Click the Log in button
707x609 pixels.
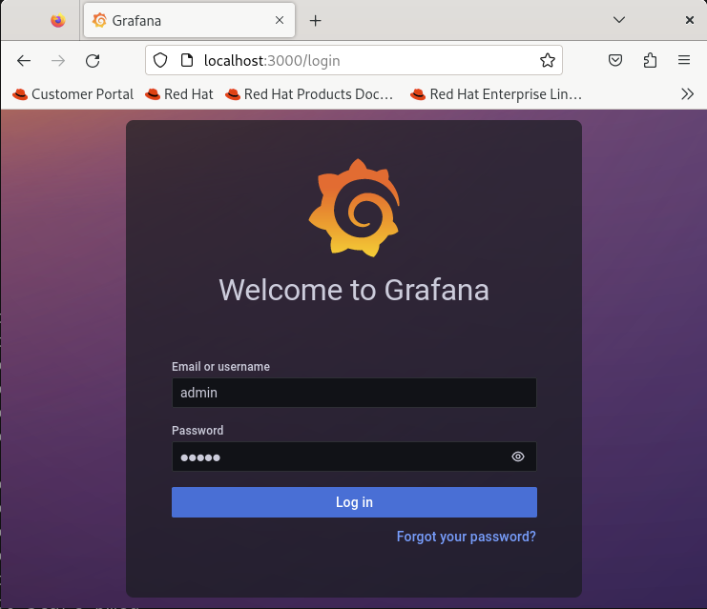click(x=354, y=502)
